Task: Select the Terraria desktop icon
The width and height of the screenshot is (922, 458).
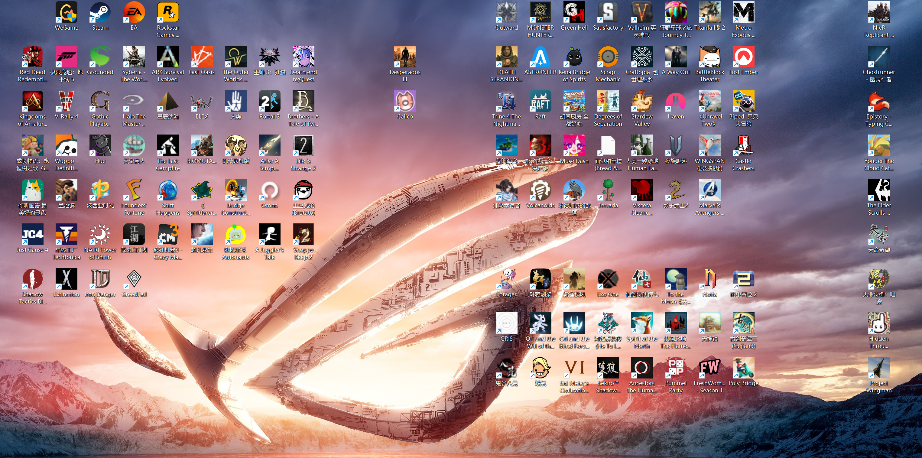Action: tap(608, 190)
